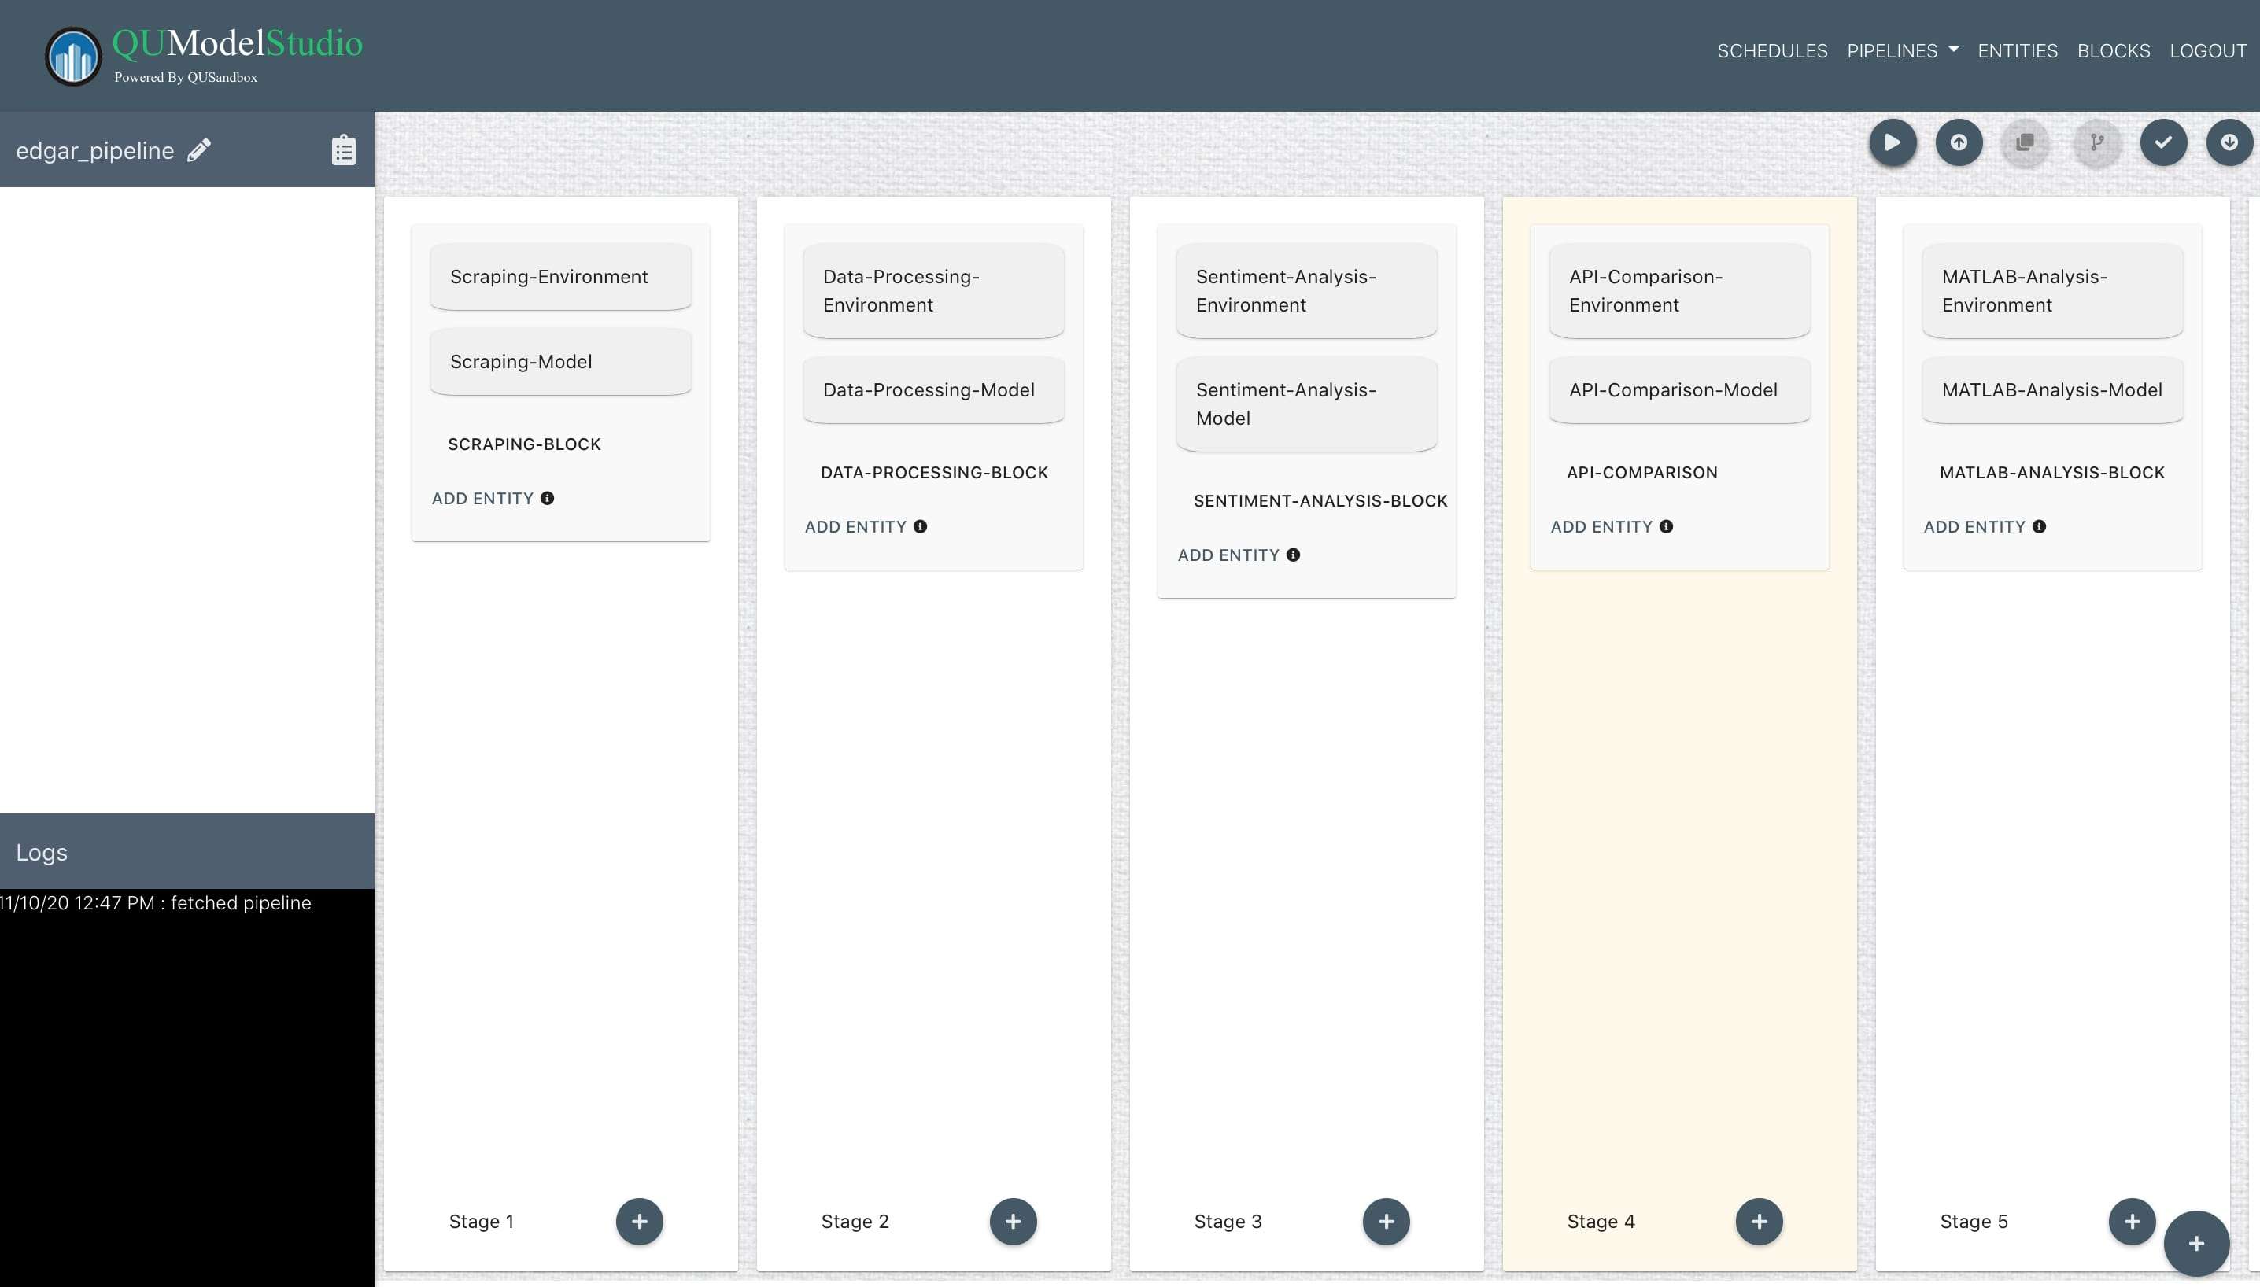Click the QUModelStudio building logo
This screenshot has height=1287, width=2260.
coord(73,57)
